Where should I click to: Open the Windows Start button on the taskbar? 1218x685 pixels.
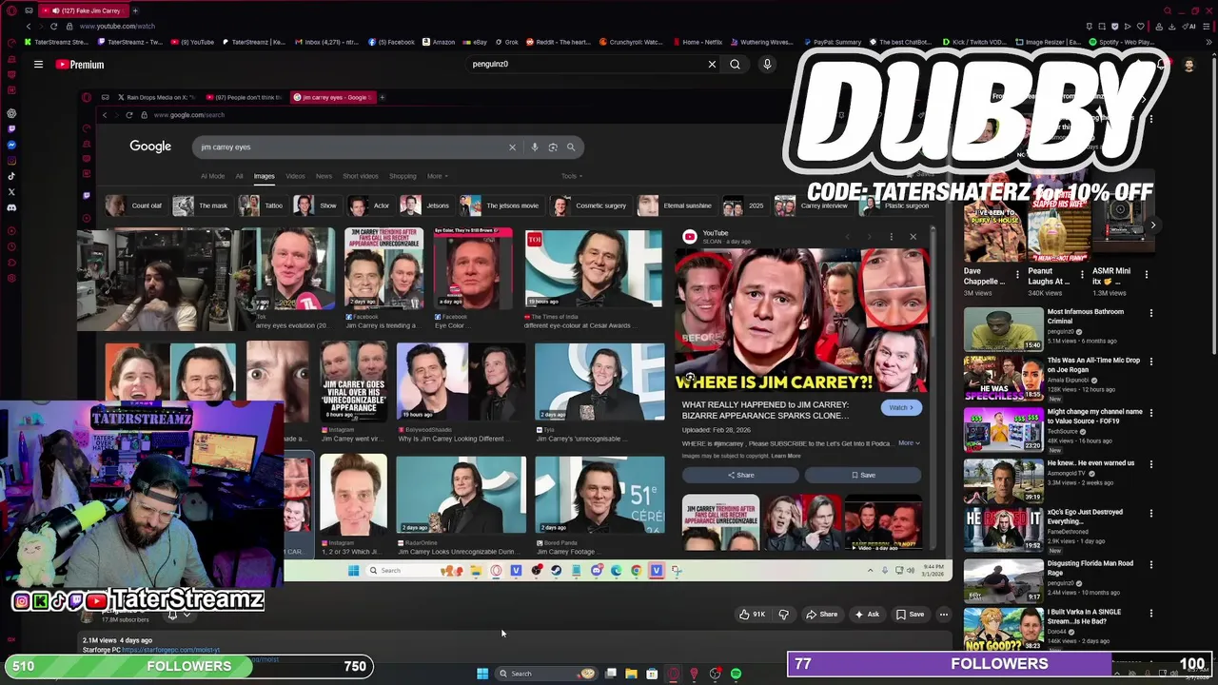[x=482, y=674]
